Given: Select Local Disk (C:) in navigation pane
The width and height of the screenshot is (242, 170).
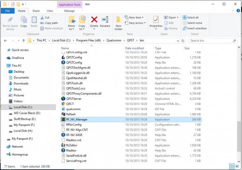Looking at the screenshot, I should click(x=22, y=107).
